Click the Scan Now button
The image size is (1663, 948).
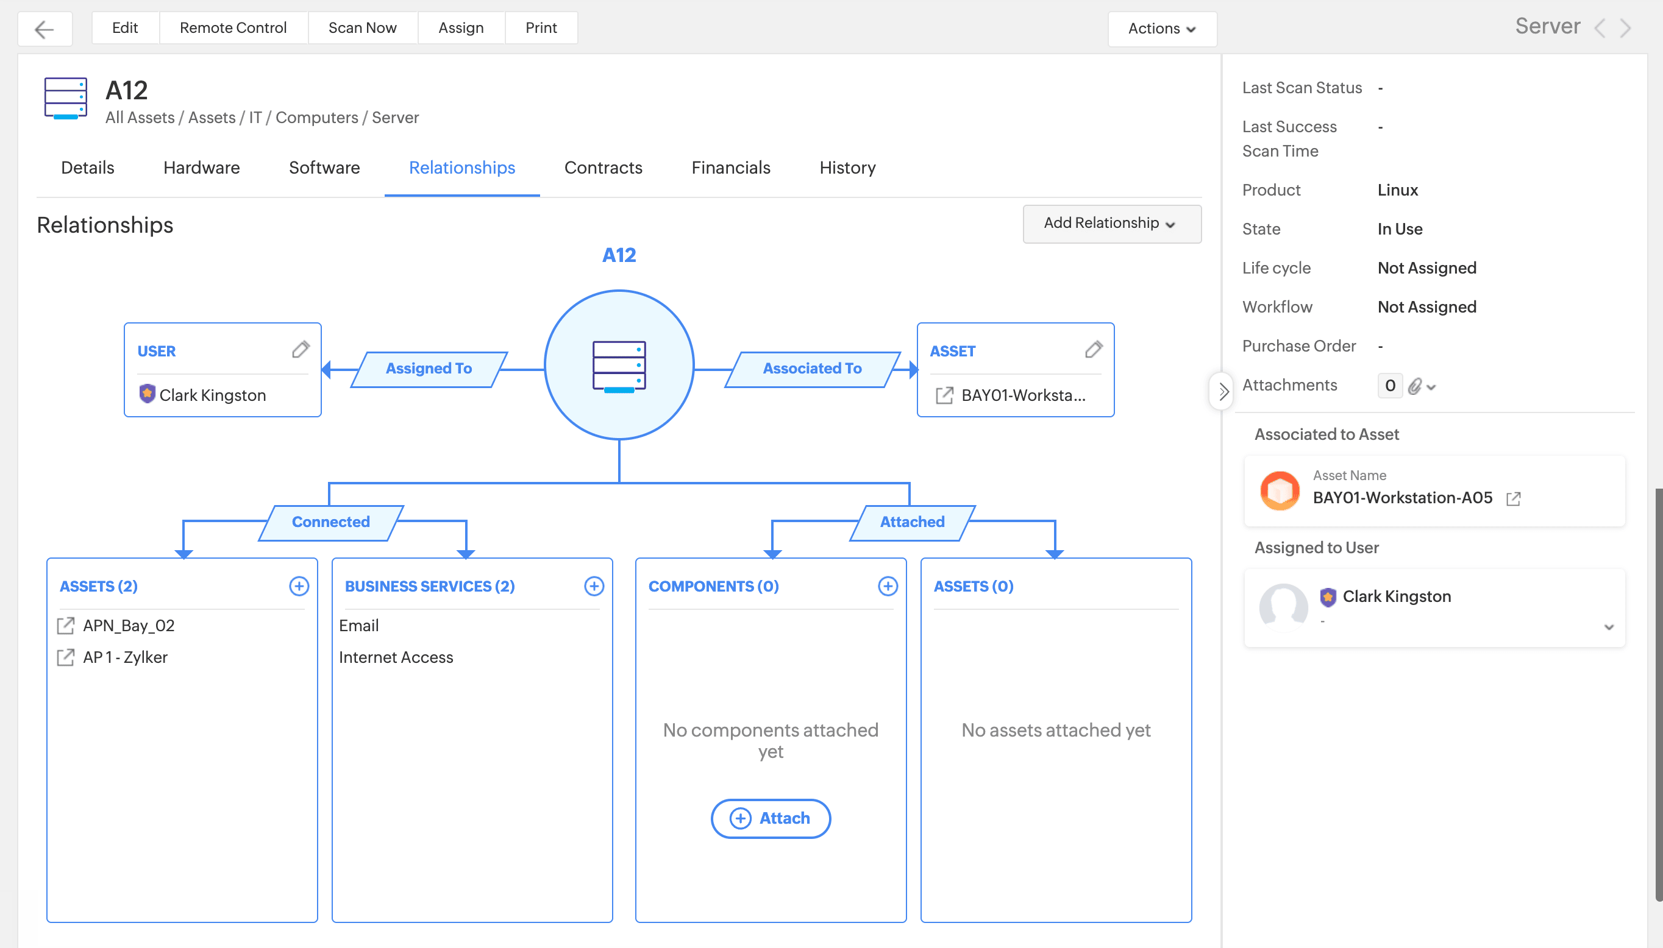(362, 28)
